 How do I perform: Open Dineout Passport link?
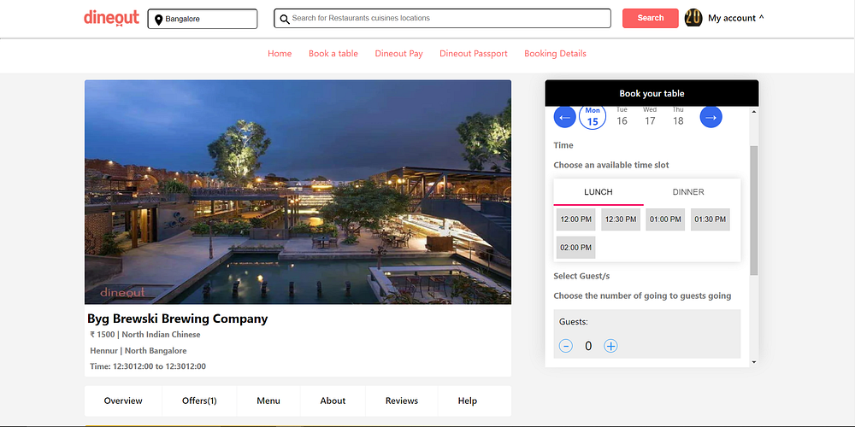point(474,53)
